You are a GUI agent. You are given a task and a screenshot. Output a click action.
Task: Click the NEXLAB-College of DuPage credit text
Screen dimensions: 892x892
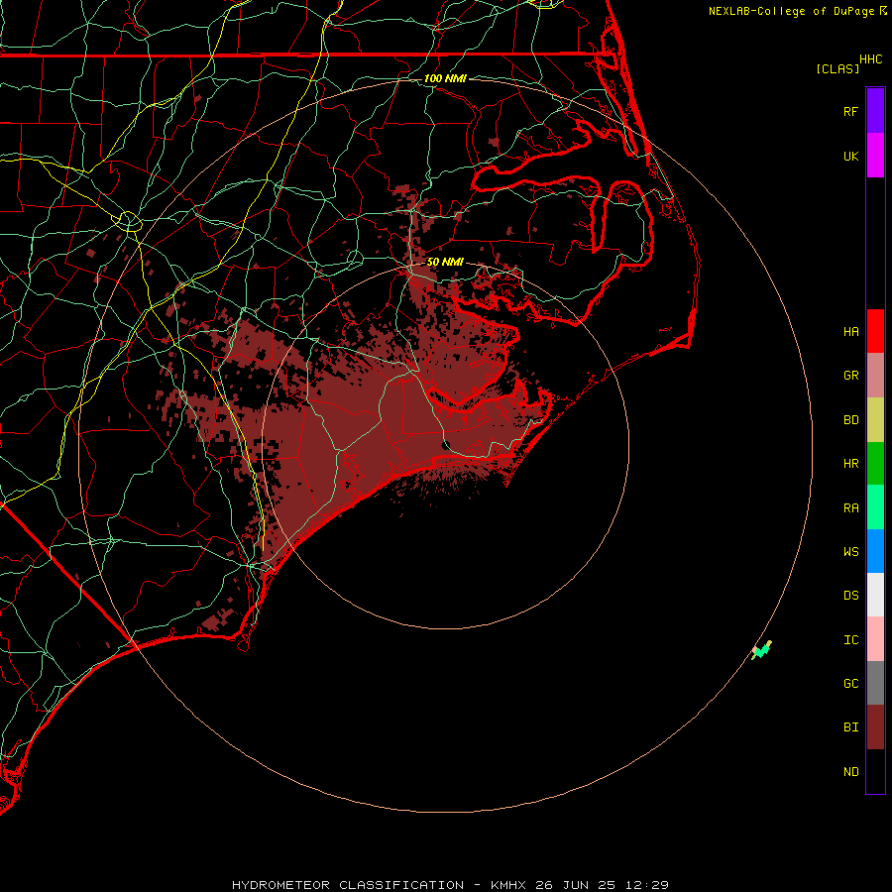pos(791,11)
